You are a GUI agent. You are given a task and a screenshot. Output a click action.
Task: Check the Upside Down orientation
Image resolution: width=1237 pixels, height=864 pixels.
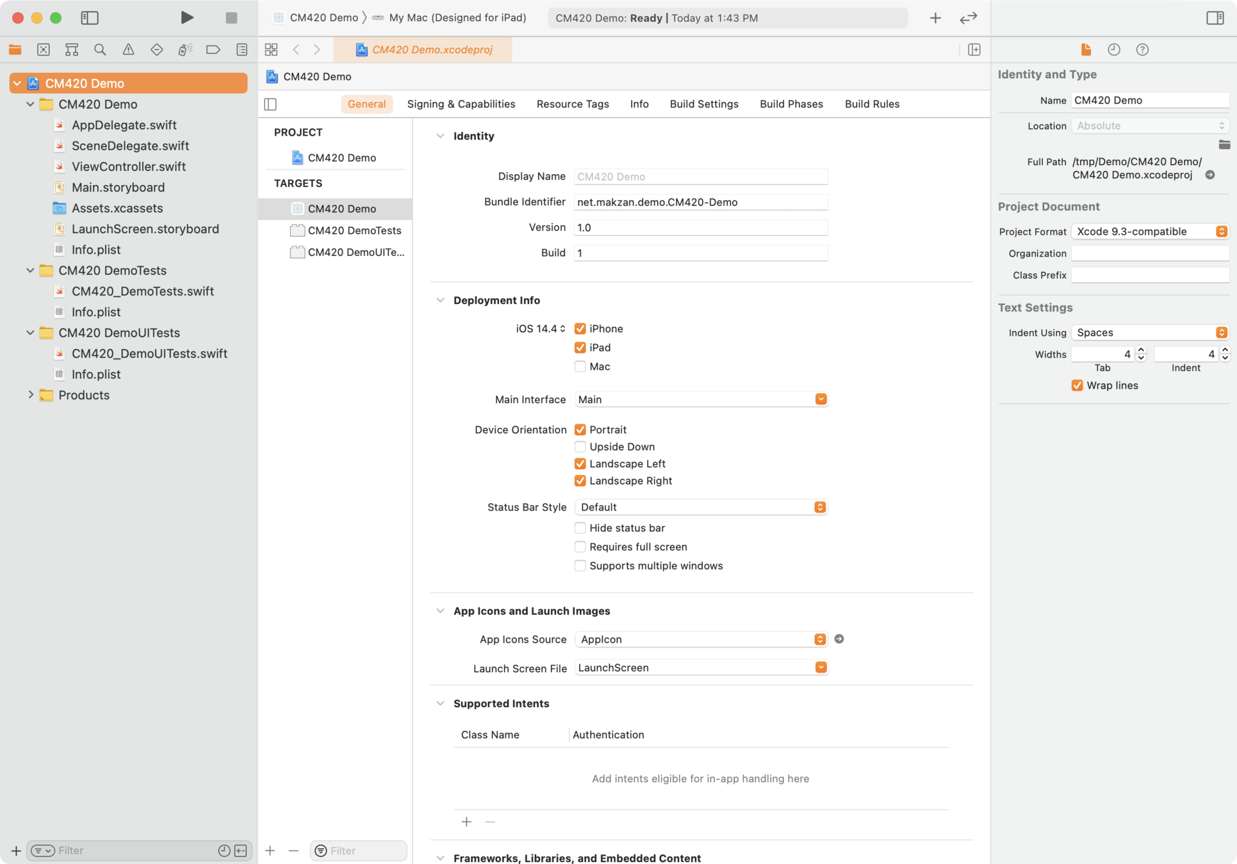click(x=580, y=447)
